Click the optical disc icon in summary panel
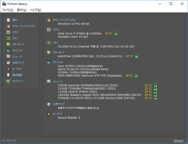 coord(49,104)
